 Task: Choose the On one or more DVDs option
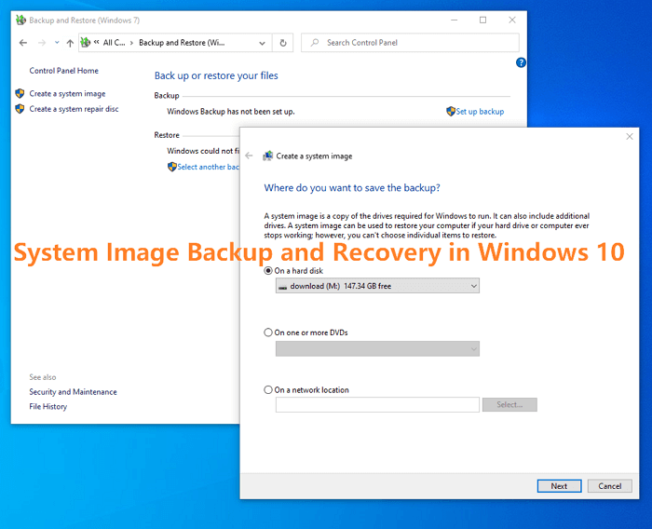point(268,332)
